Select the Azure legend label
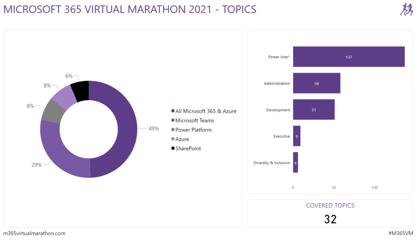The height and width of the screenshot is (240, 416). 182,139
